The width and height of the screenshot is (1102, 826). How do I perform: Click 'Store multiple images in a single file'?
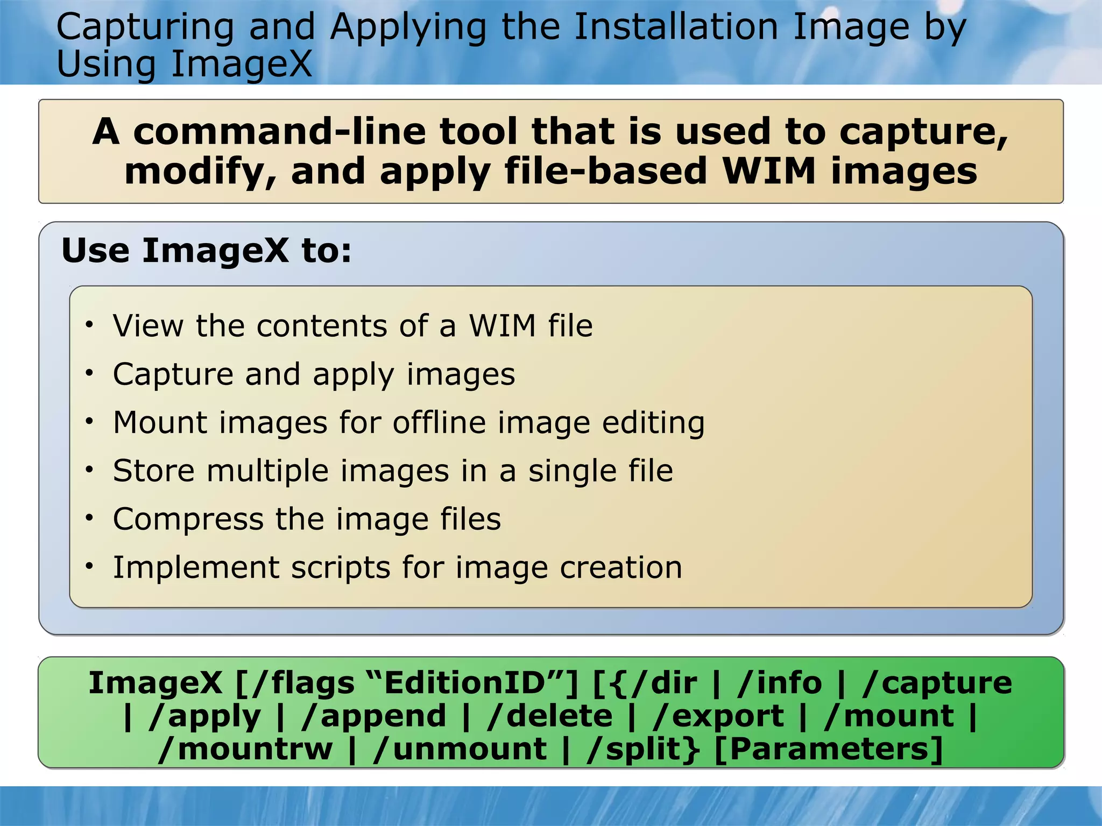[393, 471]
